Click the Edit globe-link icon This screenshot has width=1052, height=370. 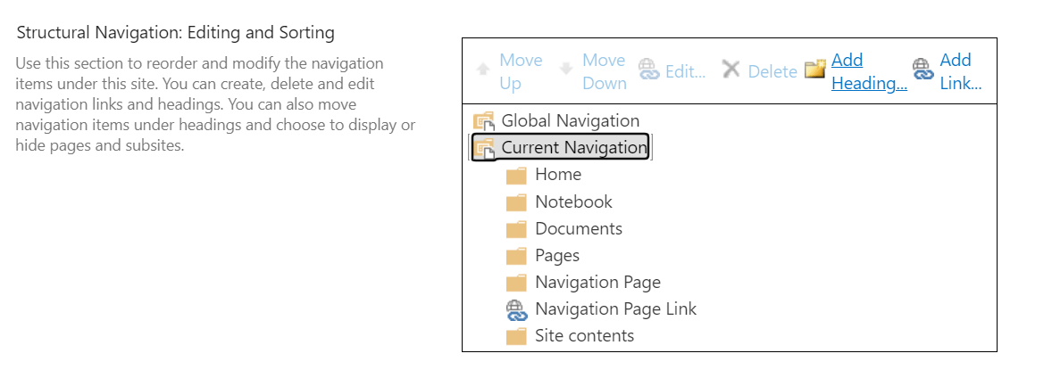648,70
